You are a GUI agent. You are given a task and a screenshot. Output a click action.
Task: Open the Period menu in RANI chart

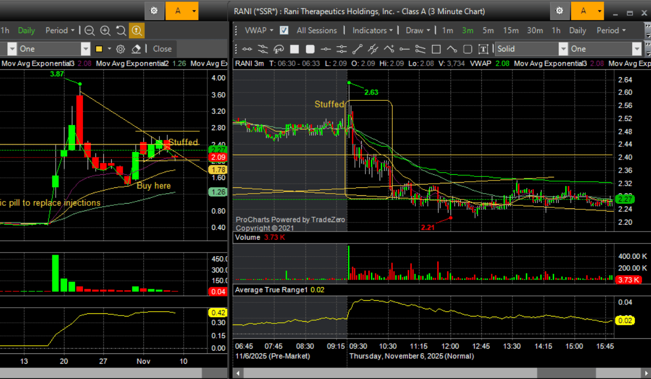pos(611,30)
